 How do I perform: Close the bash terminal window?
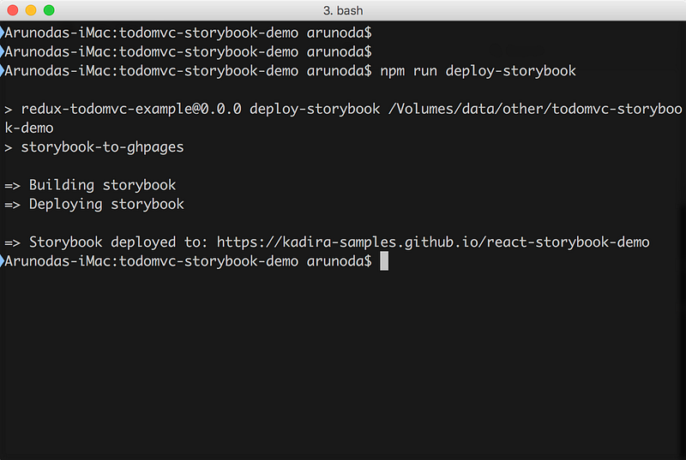click(x=13, y=10)
